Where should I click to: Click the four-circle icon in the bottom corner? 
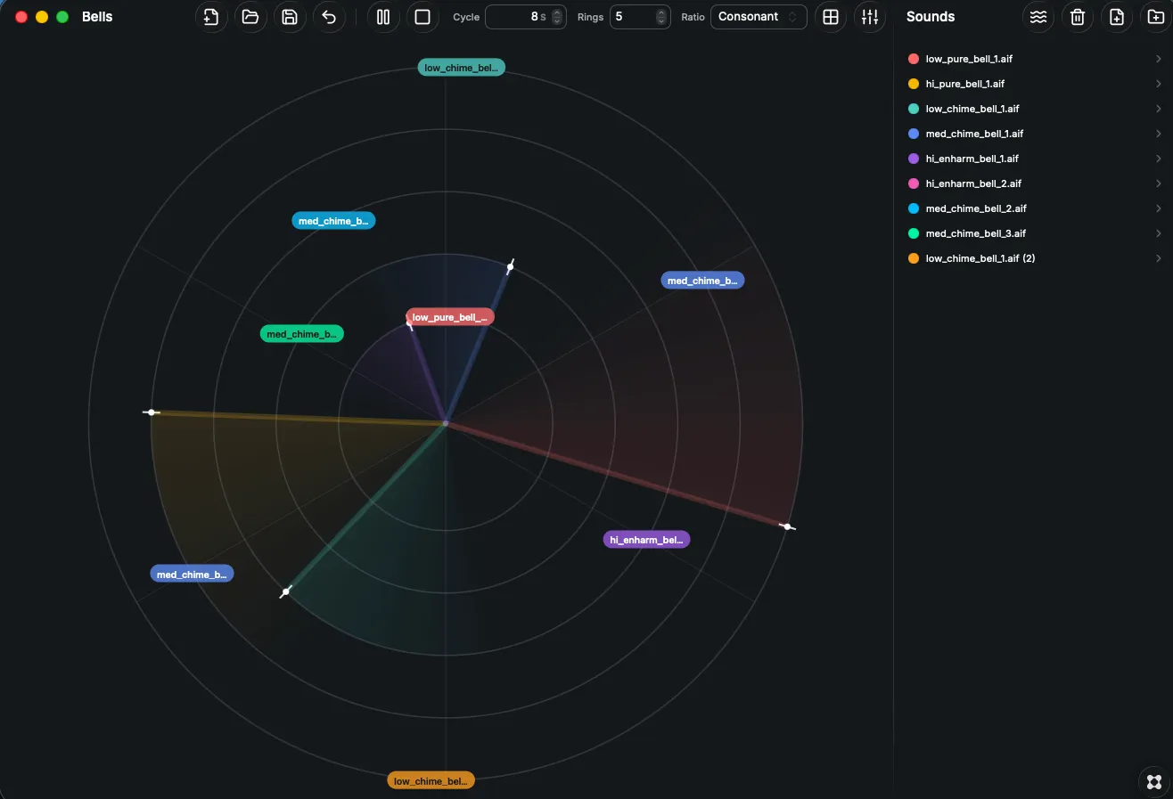(1154, 781)
